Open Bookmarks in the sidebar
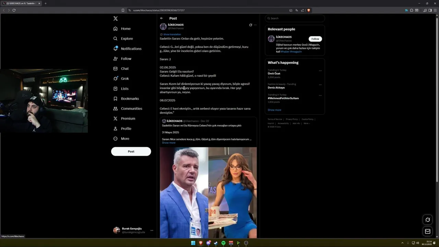 [x=126, y=98]
